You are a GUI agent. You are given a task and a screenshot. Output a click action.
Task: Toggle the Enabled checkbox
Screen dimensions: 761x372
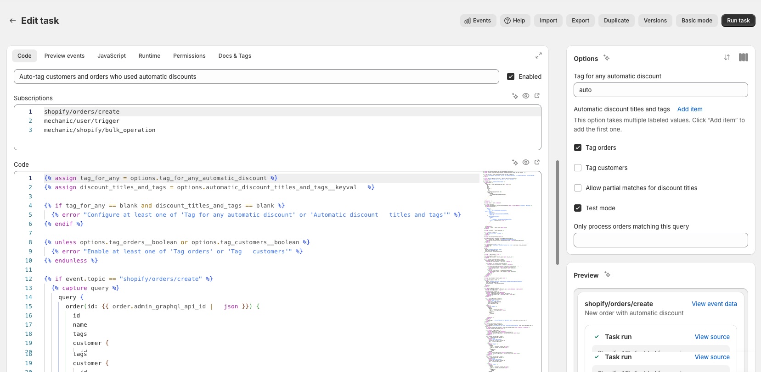[x=511, y=77]
